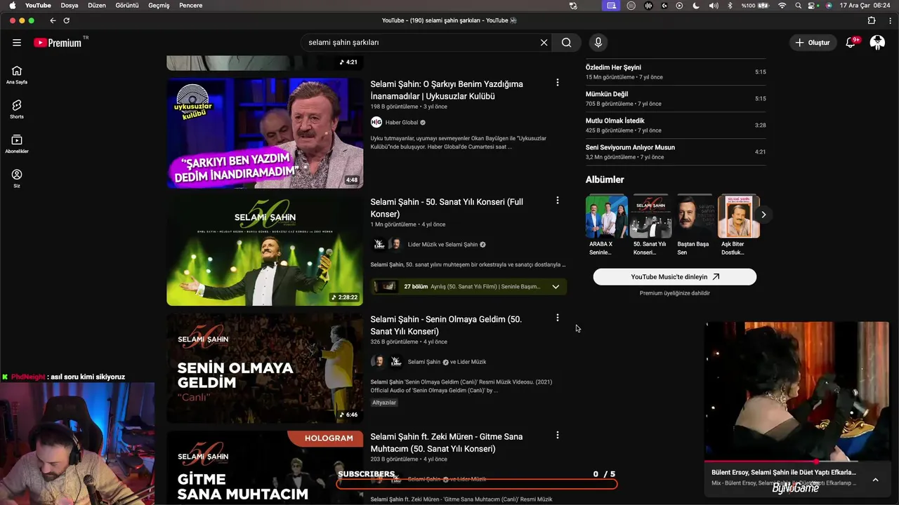
Task: Open the account avatar menu
Action: pos(877,43)
